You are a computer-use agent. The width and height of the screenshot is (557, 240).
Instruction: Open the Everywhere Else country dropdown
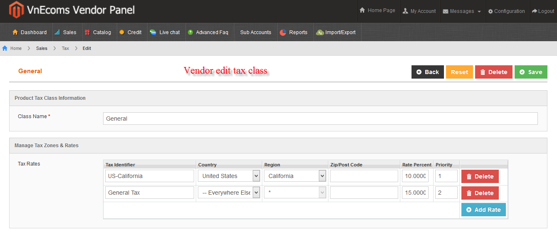pyautogui.click(x=256, y=193)
